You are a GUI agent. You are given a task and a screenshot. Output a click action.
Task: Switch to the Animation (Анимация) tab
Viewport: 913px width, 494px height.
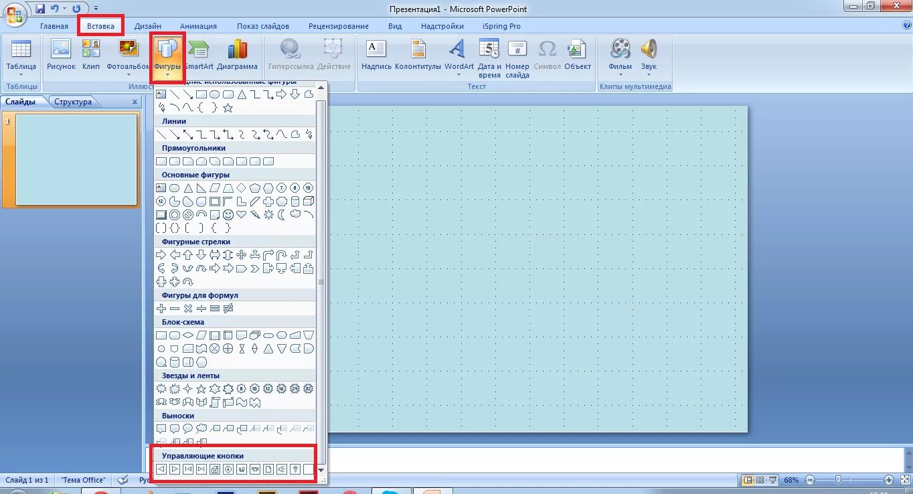pyautogui.click(x=199, y=26)
